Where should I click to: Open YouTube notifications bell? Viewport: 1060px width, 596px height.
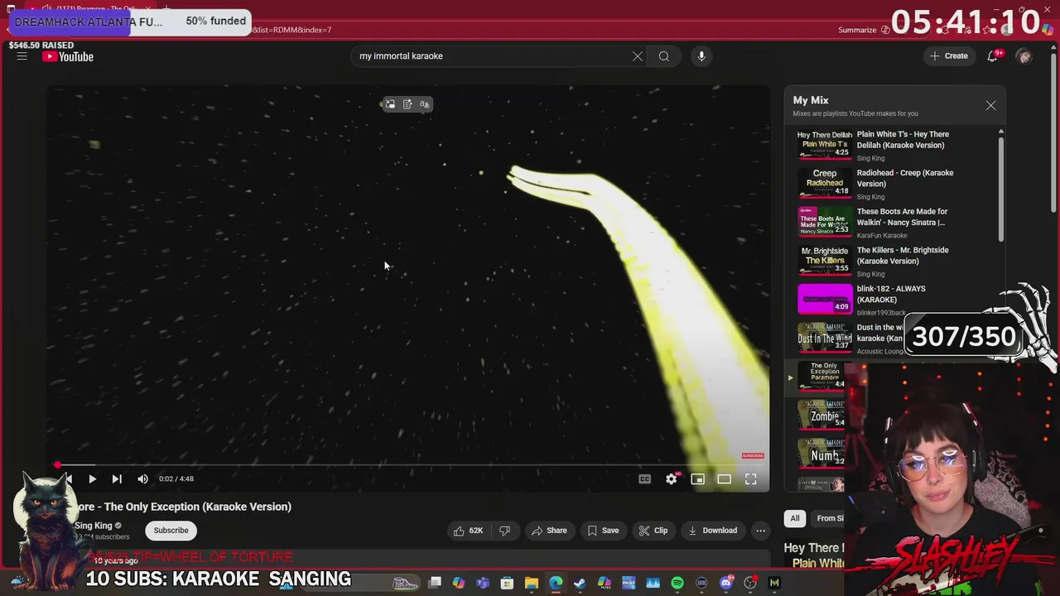click(992, 56)
